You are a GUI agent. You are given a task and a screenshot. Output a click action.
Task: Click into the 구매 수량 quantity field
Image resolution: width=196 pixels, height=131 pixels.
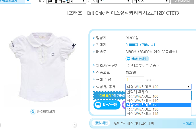135,80
